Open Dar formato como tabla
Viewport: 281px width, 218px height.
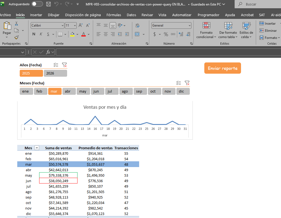coord(228,30)
